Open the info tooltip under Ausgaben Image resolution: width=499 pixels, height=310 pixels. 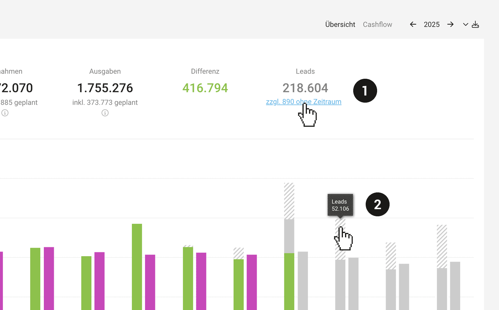click(x=105, y=113)
